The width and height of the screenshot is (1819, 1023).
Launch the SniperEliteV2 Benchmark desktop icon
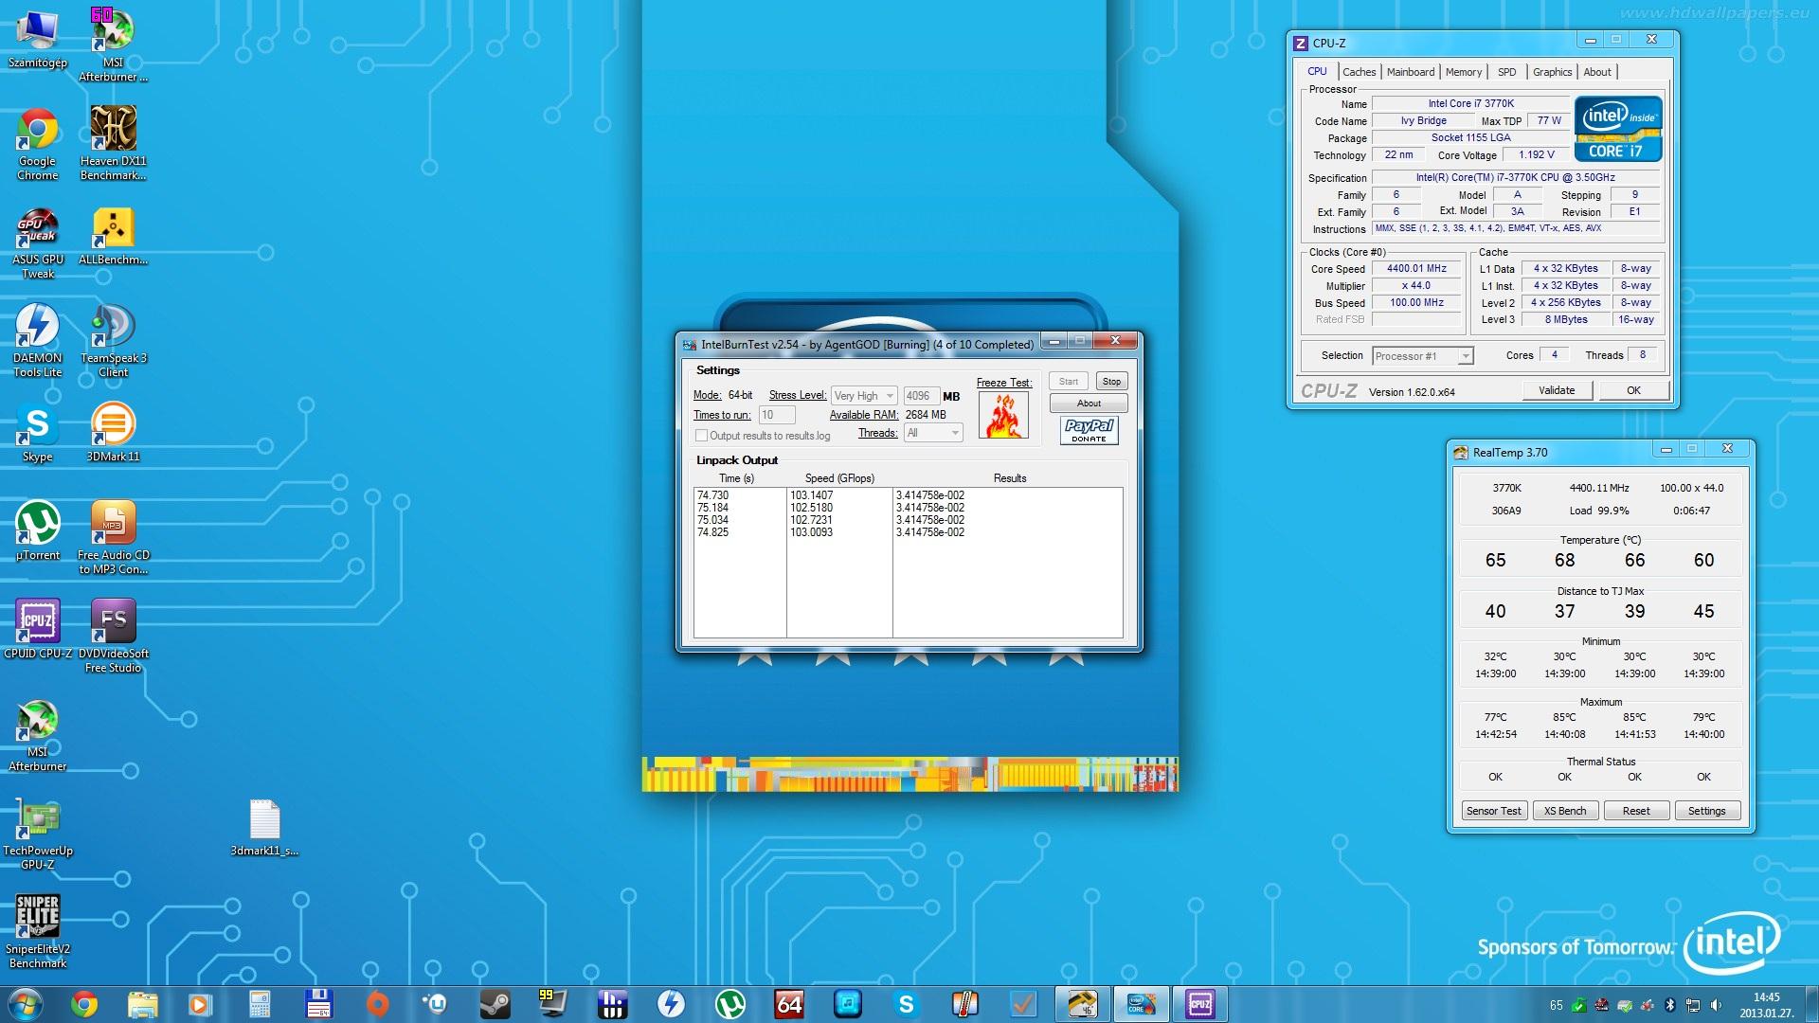pyautogui.click(x=38, y=932)
